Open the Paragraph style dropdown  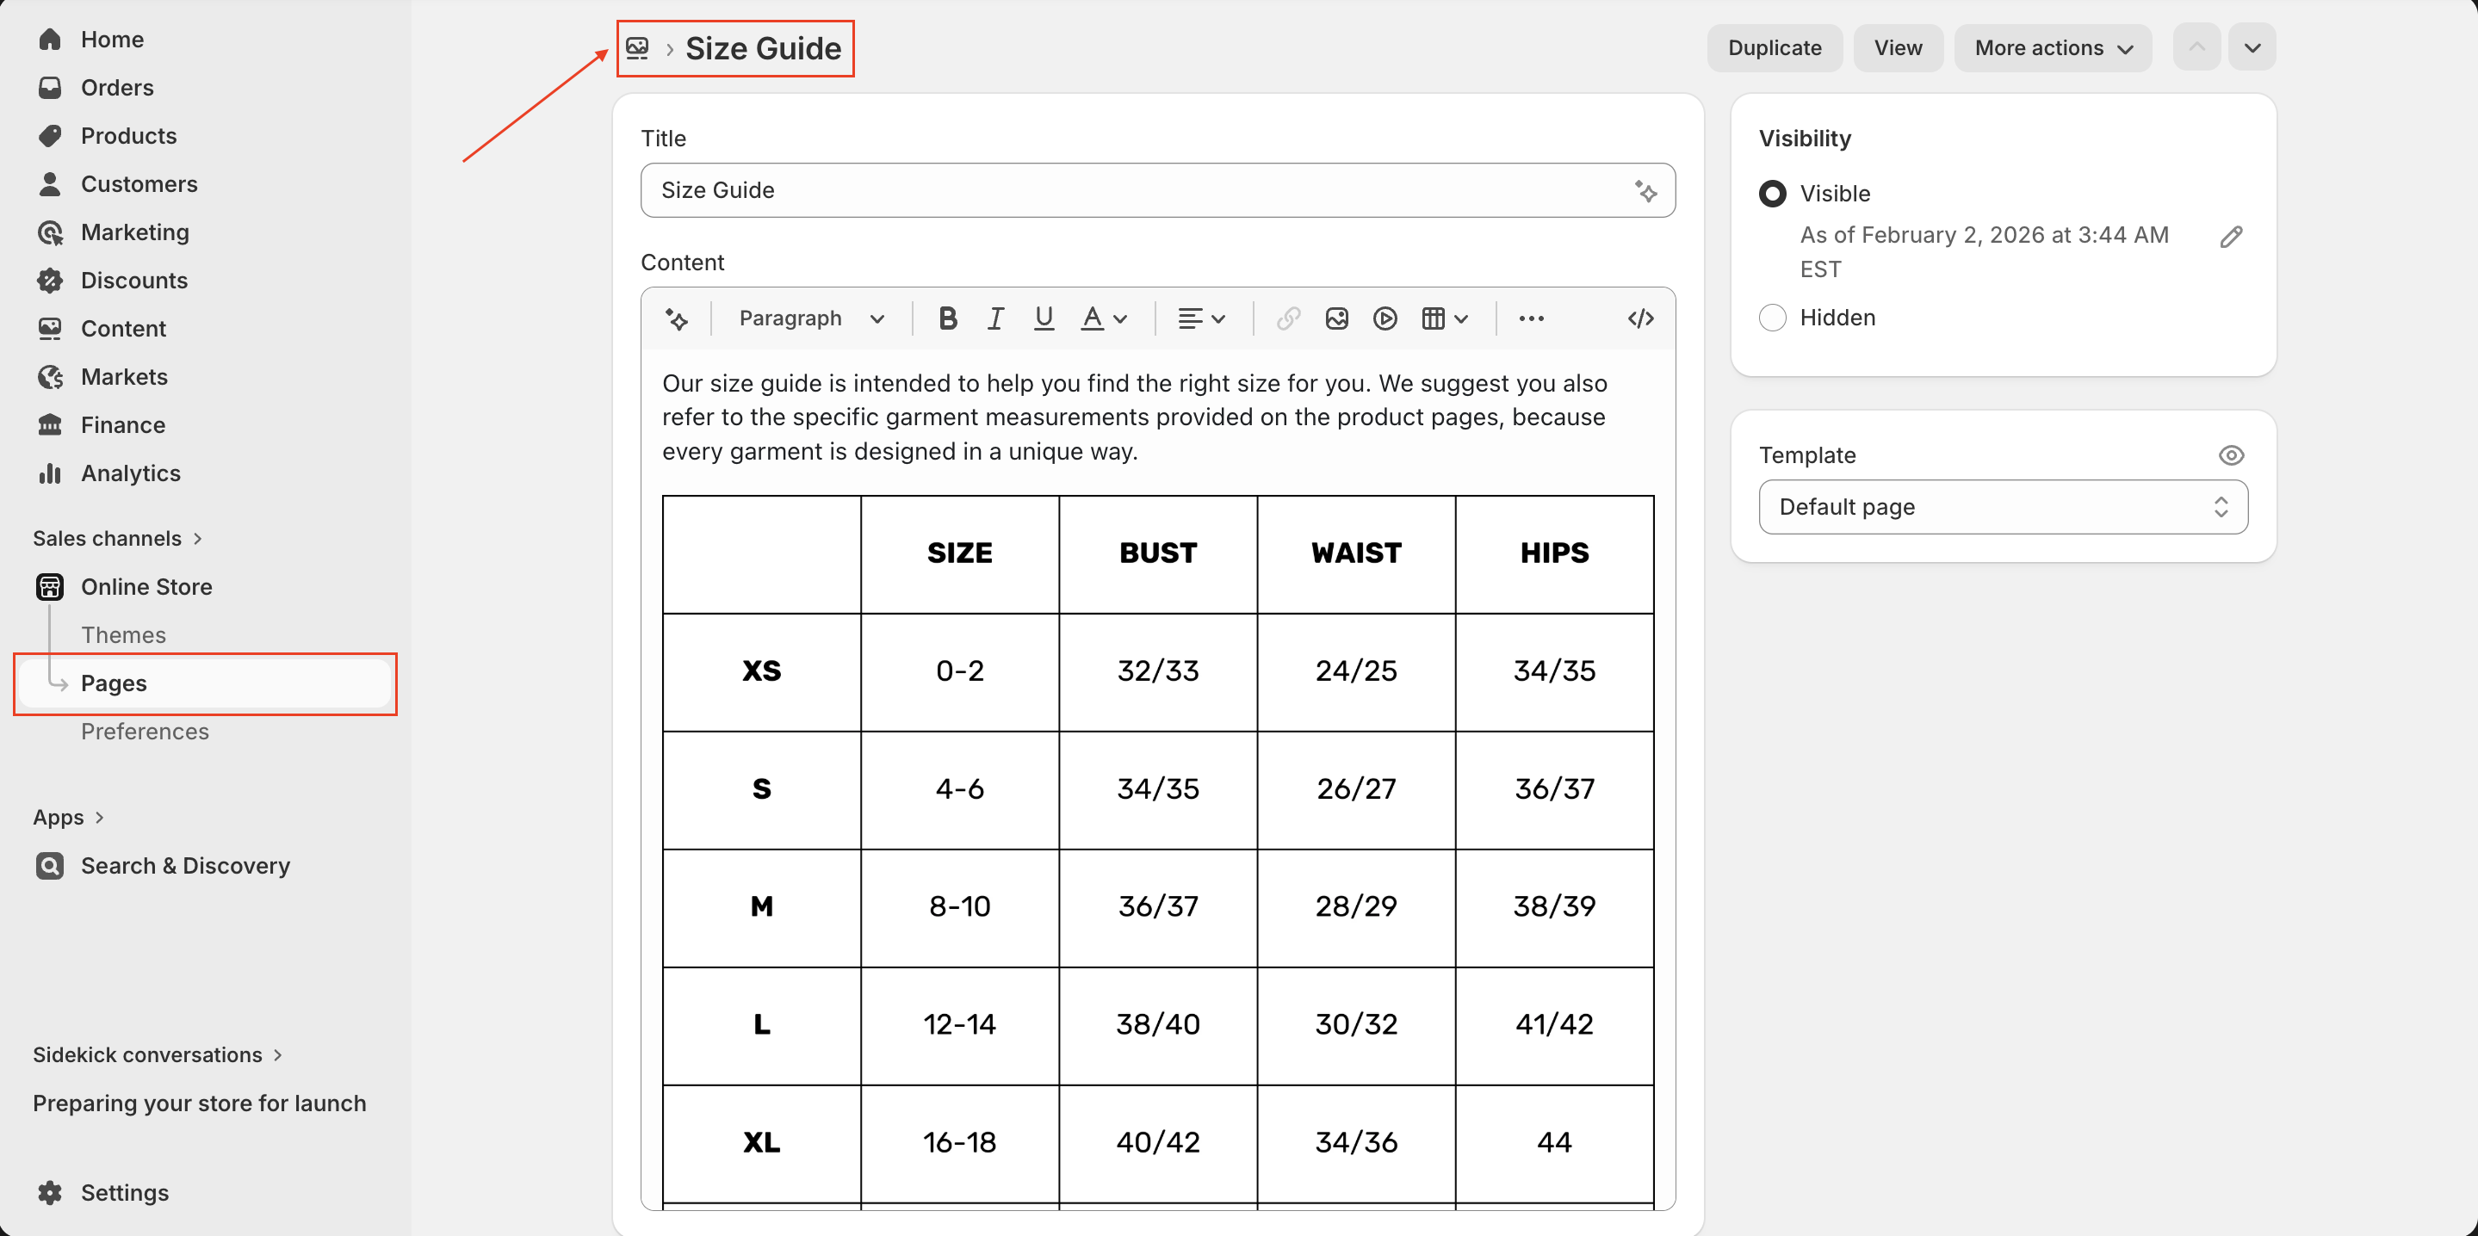click(810, 318)
